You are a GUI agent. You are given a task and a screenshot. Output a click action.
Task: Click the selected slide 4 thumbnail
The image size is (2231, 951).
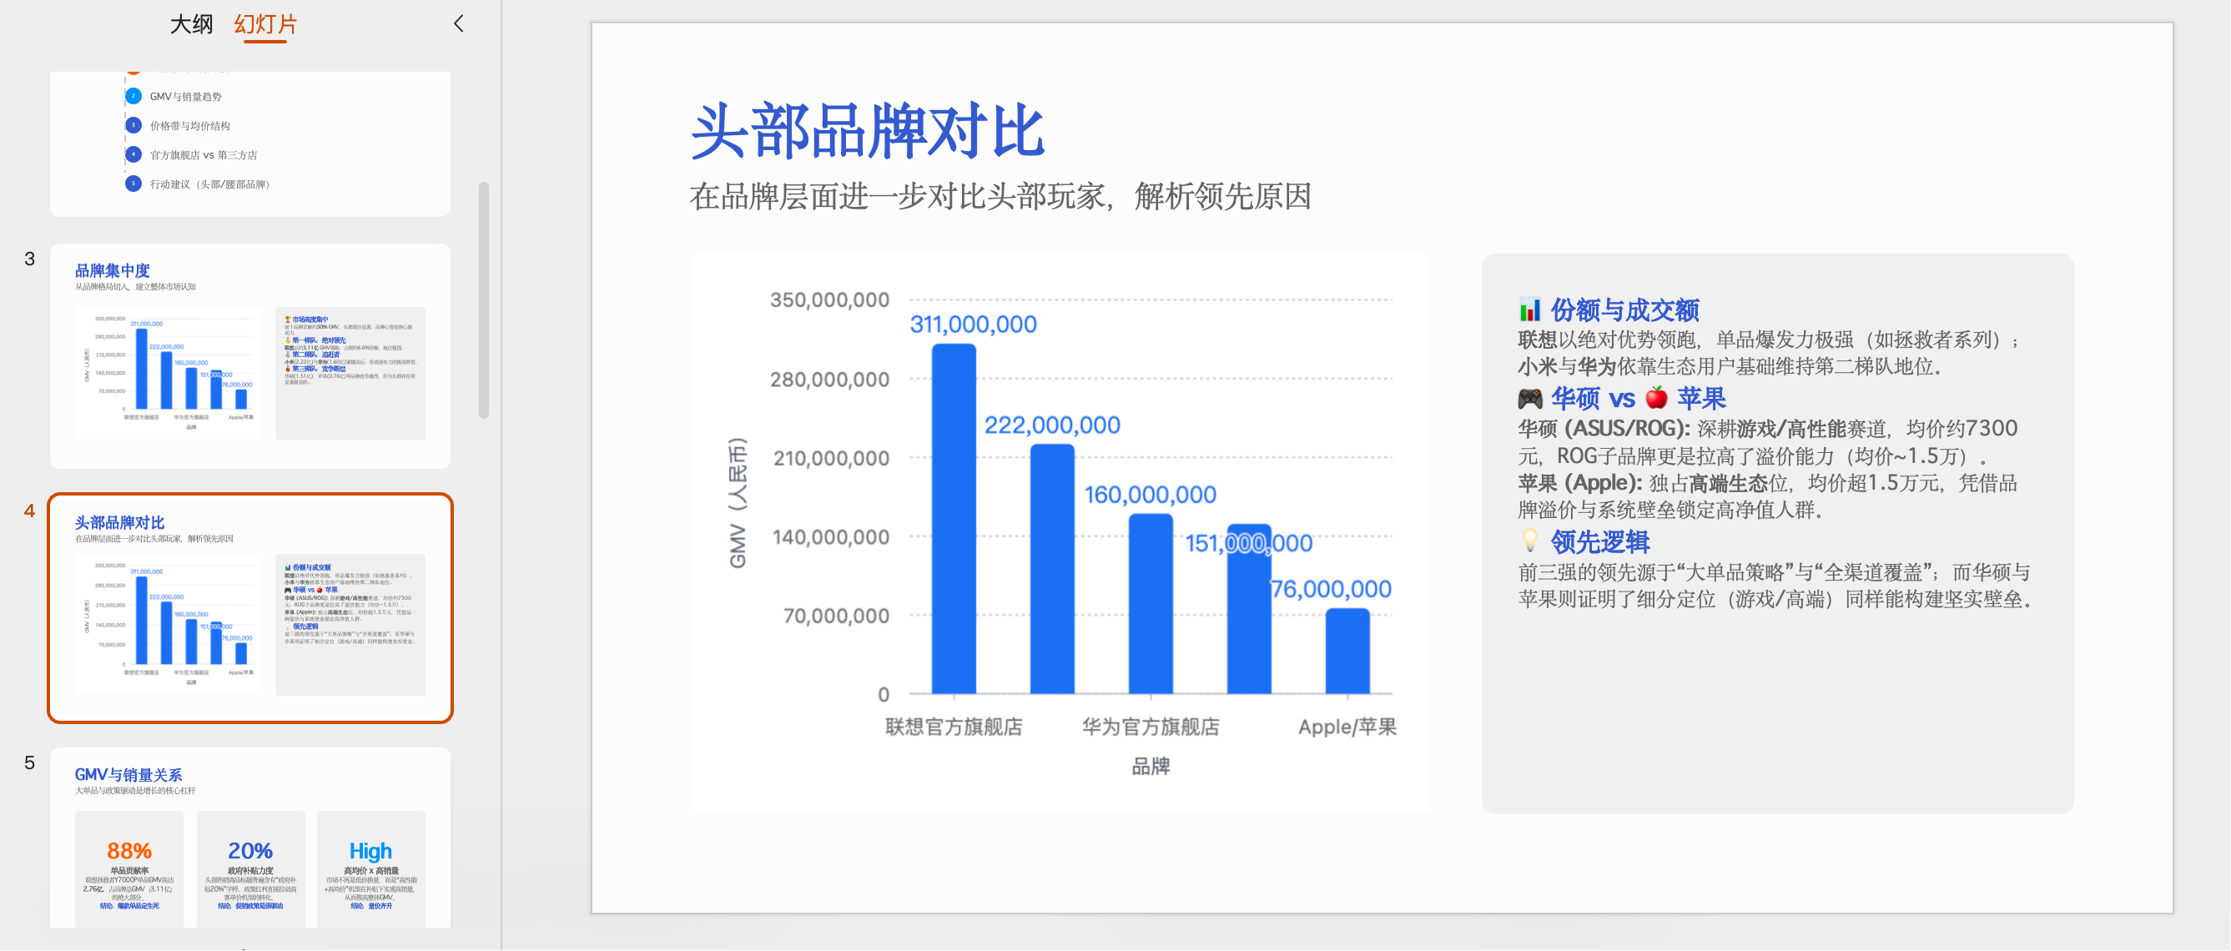point(250,608)
